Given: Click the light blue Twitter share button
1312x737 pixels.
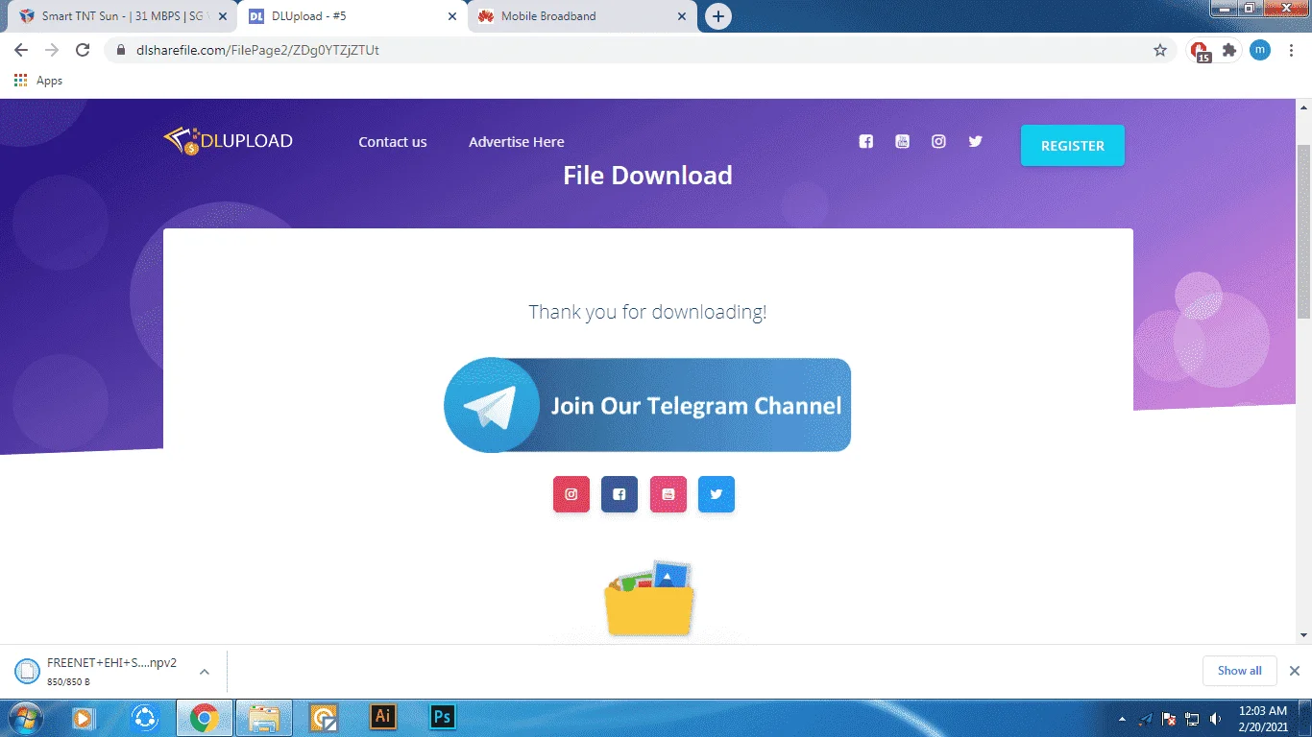Looking at the screenshot, I should tap(717, 494).
